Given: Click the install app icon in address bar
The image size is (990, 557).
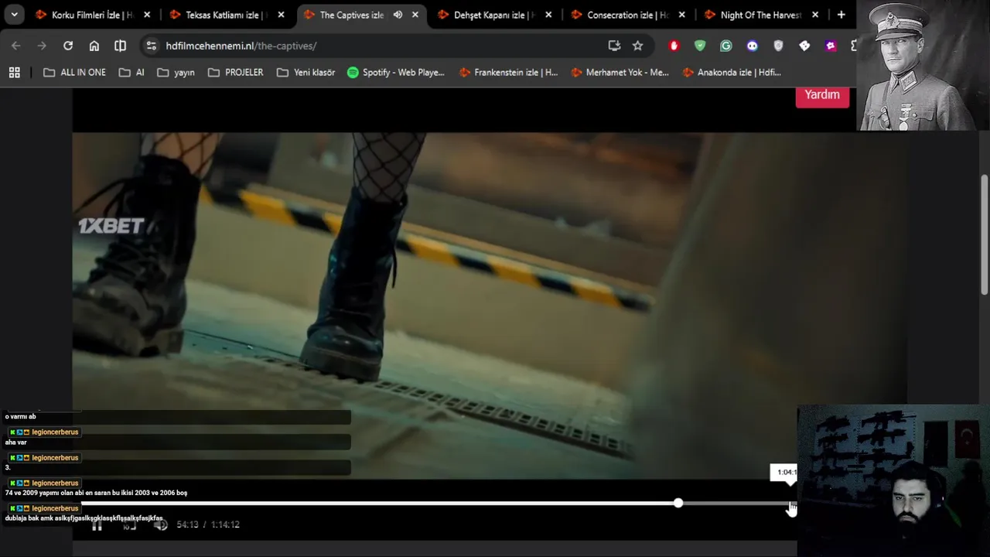Looking at the screenshot, I should pos(614,46).
